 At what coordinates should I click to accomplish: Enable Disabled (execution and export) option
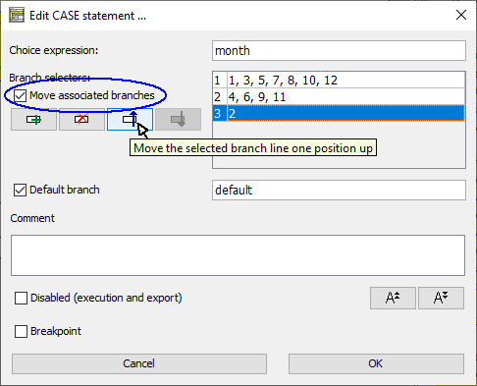pos(21,298)
